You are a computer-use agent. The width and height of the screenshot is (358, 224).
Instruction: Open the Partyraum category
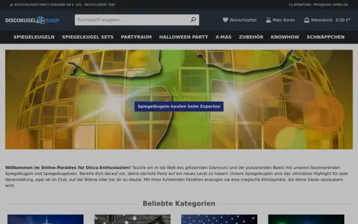coord(136,37)
